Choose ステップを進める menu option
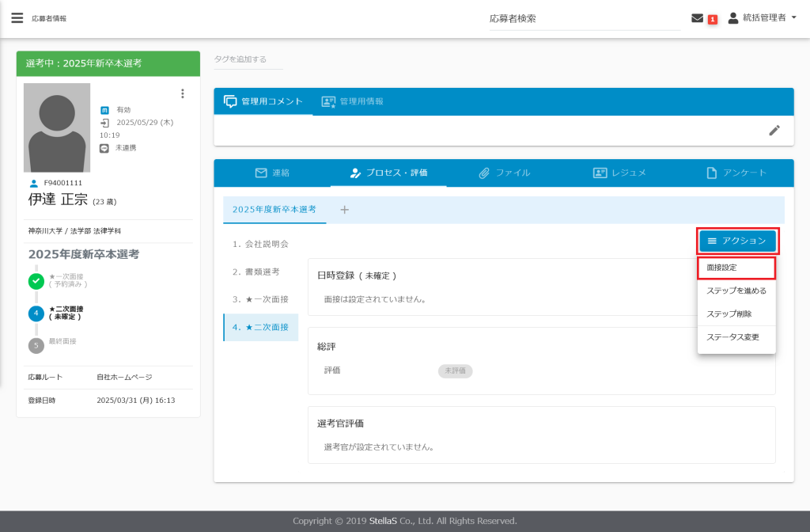This screenshot has height=532, width=810. coord(736,291)
